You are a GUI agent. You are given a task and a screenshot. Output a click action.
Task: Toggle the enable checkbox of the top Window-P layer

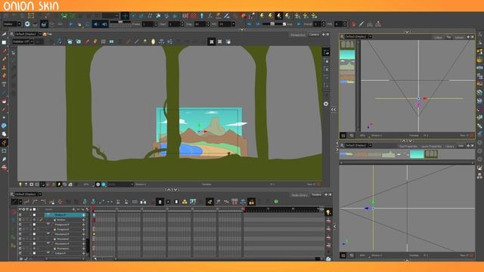pos(20,215)
